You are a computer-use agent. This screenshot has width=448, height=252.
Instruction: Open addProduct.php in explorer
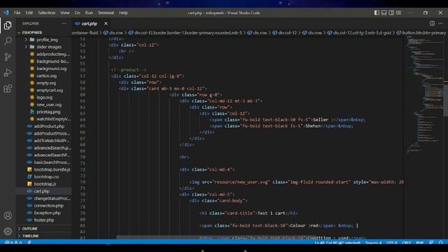(45, 126)
